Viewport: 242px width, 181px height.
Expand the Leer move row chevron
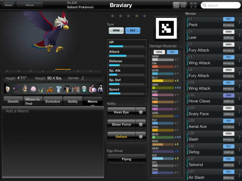(x=239, y=35)
